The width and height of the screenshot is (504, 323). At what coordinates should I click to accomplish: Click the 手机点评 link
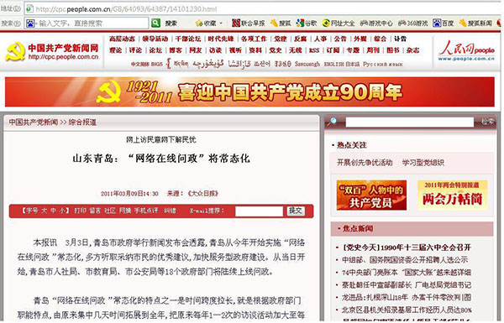click(x=146, y=211)
